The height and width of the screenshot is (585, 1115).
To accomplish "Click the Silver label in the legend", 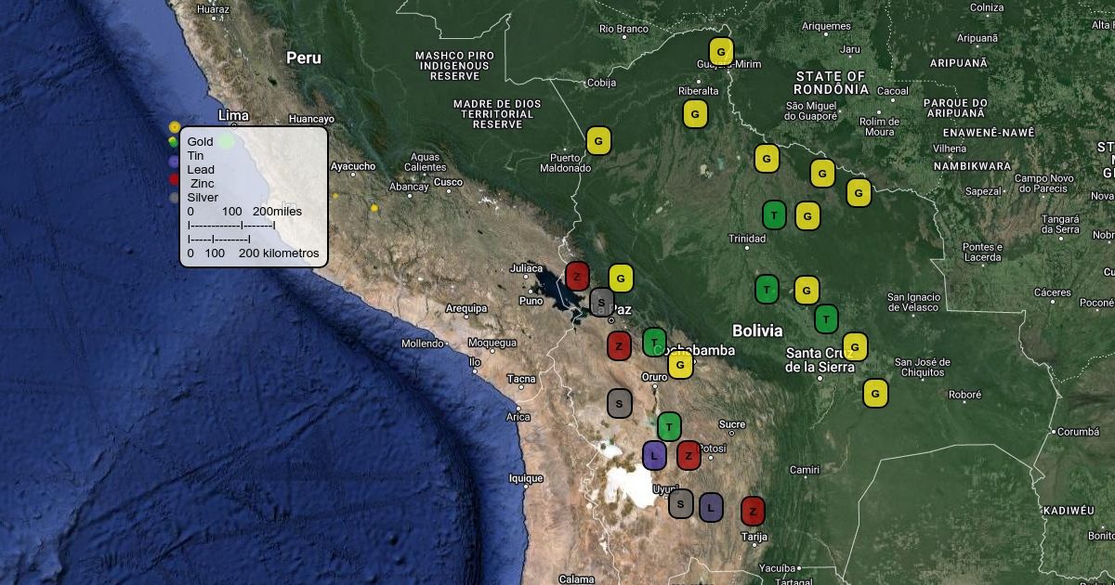I will (x=203, y=198).
